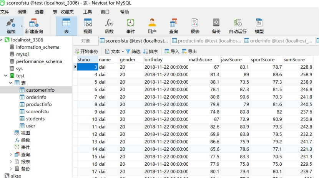This screenshot has width=319, height=178.
Task: Switch to the Objects (对象) tab
Action: coord(85,41)
